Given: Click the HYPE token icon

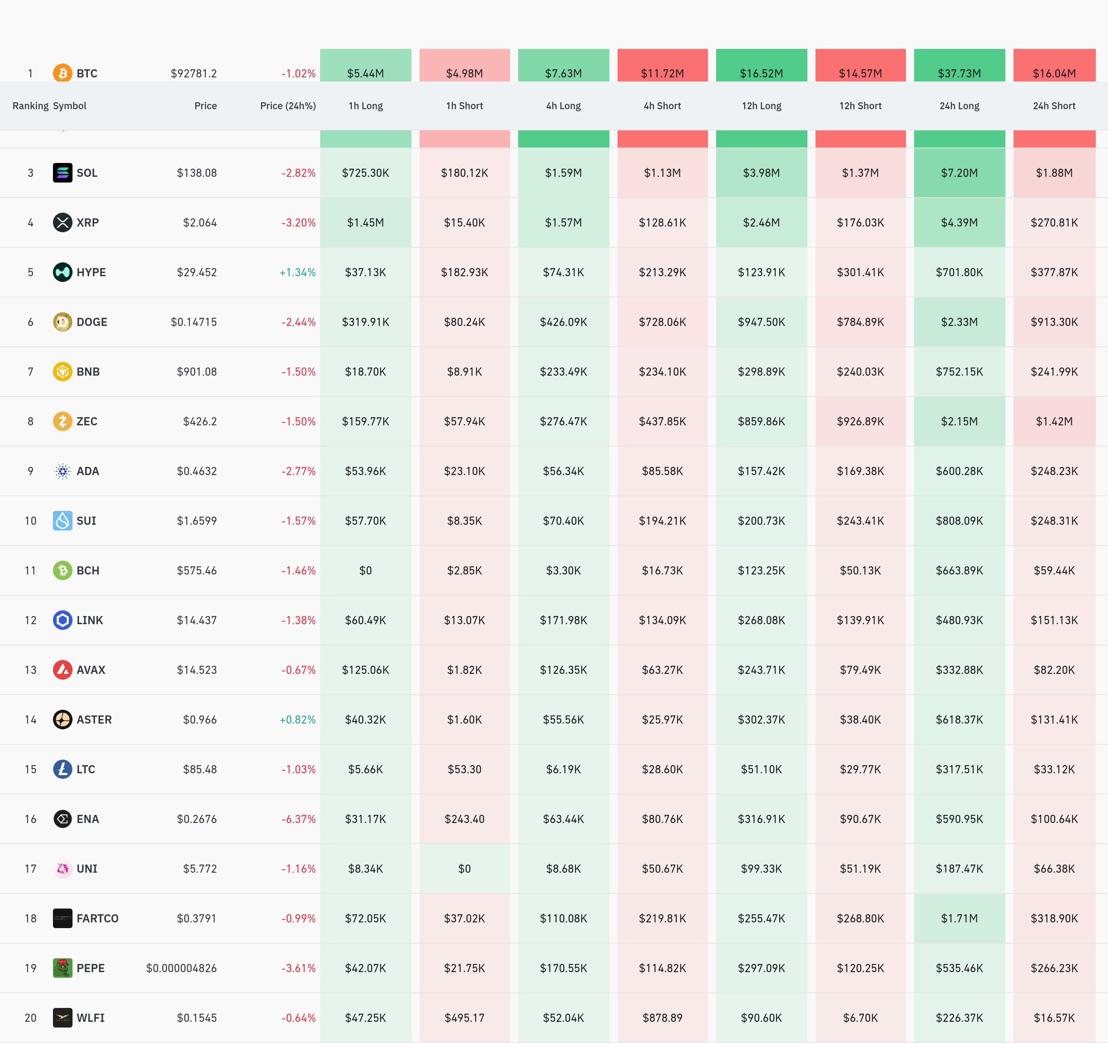Looking at the screenshot, I should 62,272.
